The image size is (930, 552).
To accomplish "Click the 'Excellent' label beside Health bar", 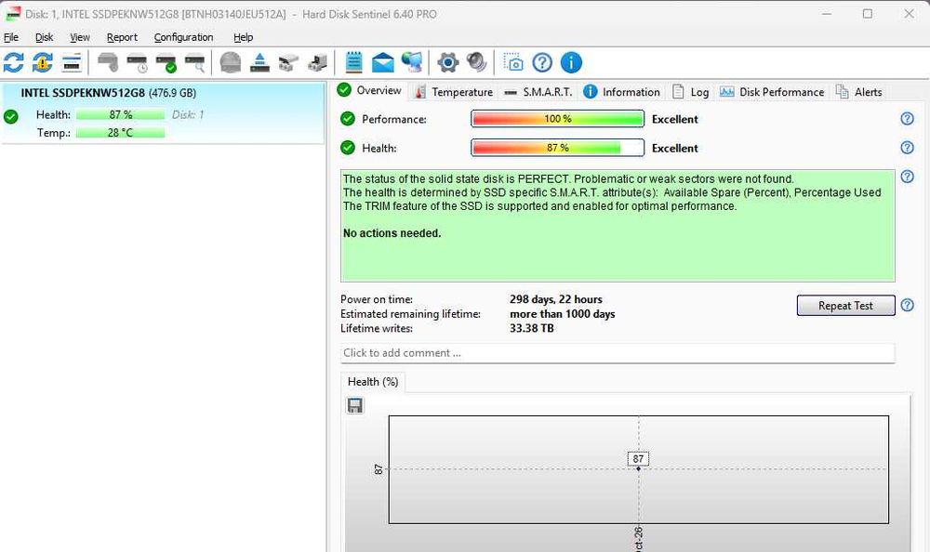I will pos(675,148).
